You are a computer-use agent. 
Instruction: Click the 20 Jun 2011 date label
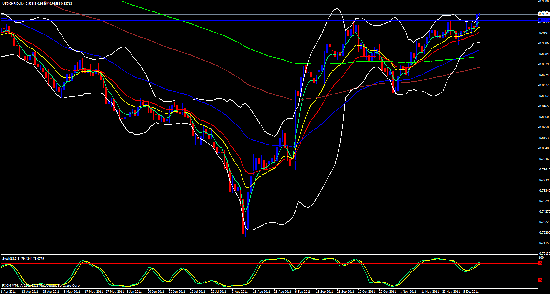(x=156, y=292)
